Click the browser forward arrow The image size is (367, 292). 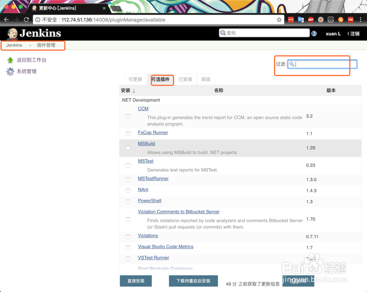[16, 20]
